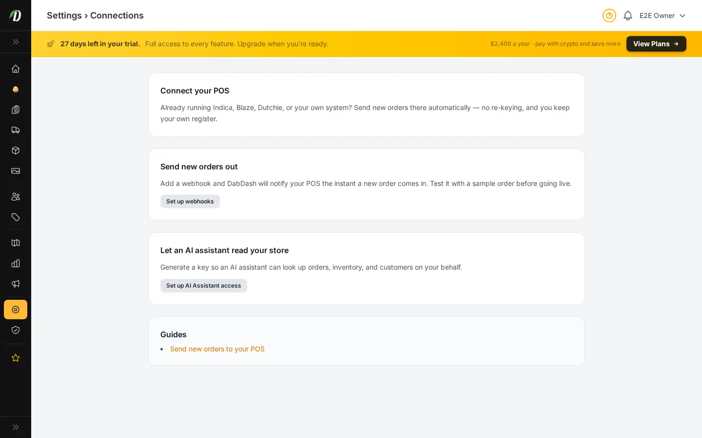Open the notifications bell
The image size is (702, 438).
pyautogui.click(x=628, y=16)
